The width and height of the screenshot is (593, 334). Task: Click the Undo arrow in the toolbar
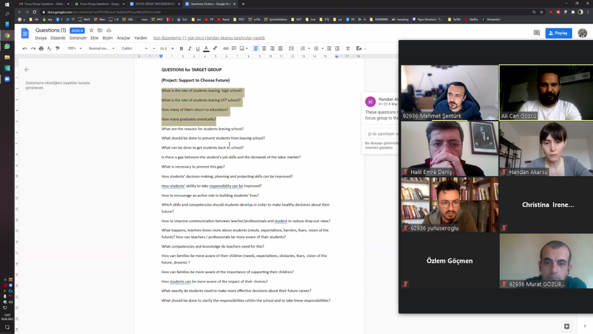click(x=25, y=49)
